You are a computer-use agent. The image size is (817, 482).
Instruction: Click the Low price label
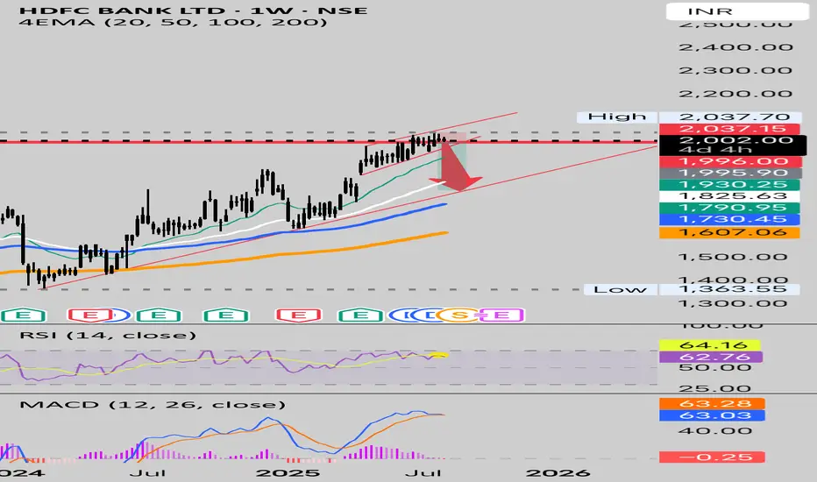click(620, 289)
